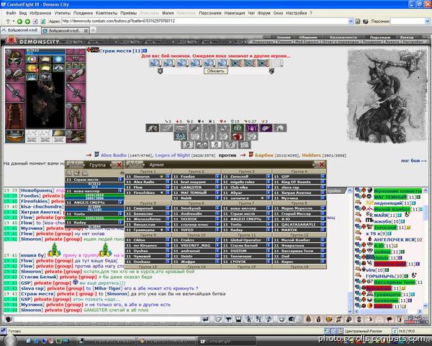This screenshot has width=432, height=346.
Task: Click the helmet equipment slot
Action: click(x=15, y=58)
